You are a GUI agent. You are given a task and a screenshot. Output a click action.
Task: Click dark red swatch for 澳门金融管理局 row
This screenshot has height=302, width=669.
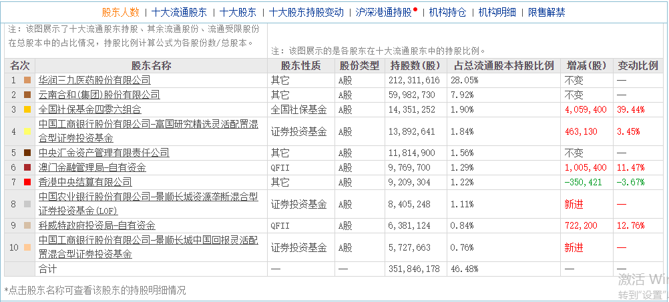pyautogui.click(x=28, y=167)
